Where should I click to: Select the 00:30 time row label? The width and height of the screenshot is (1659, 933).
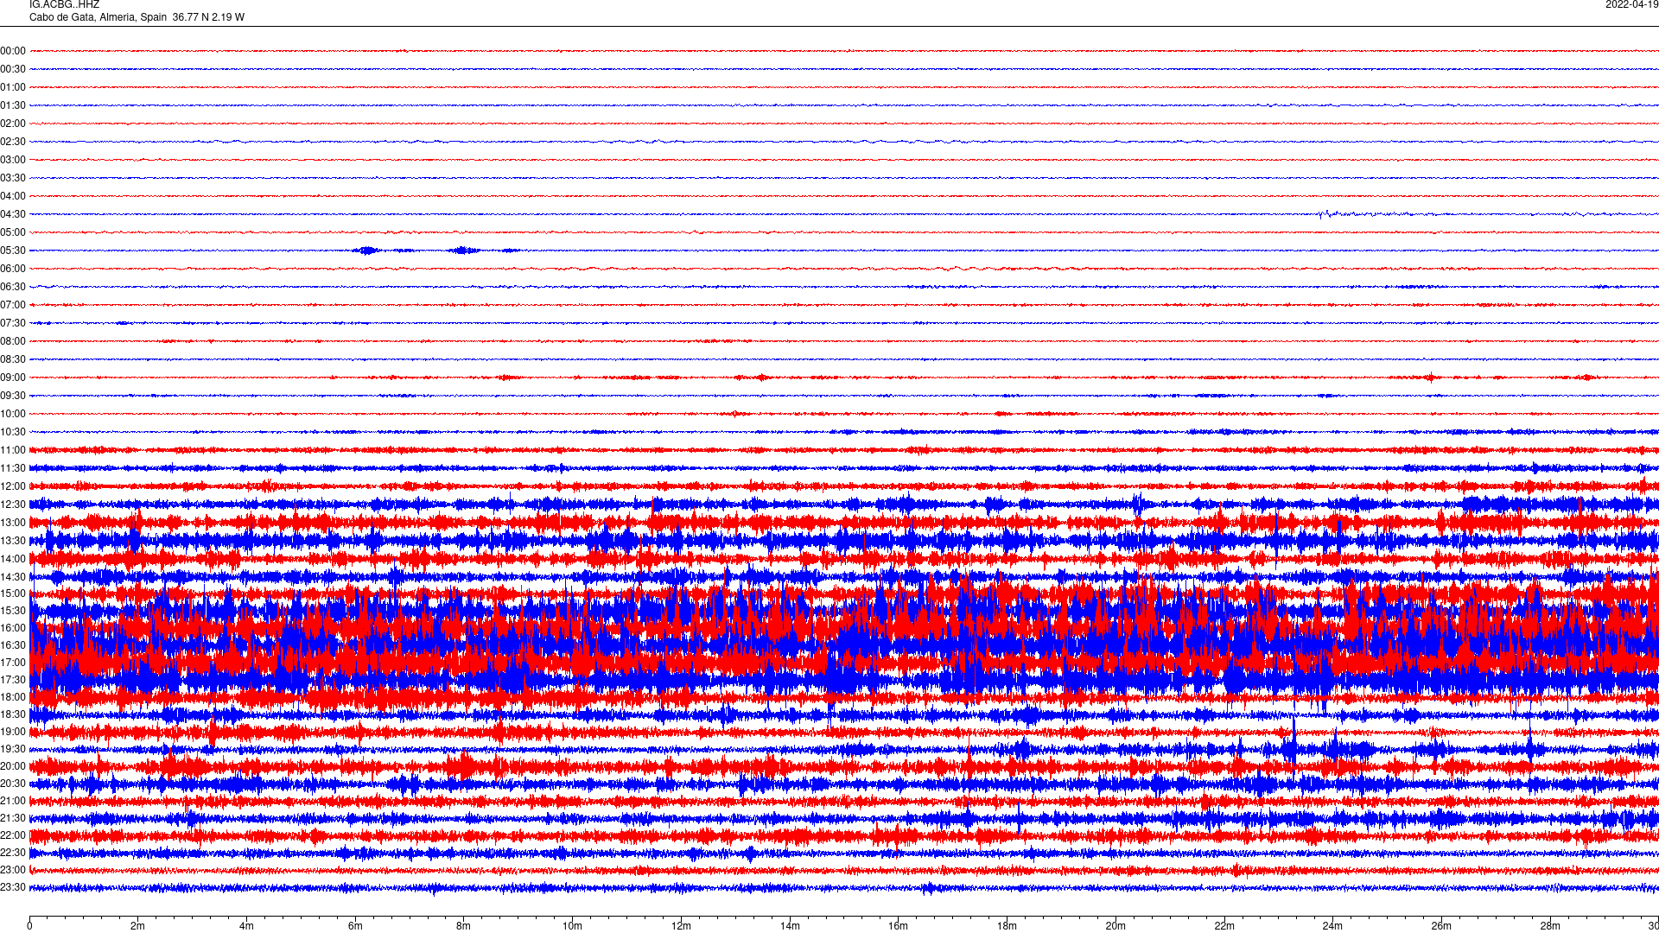[13, 69]
